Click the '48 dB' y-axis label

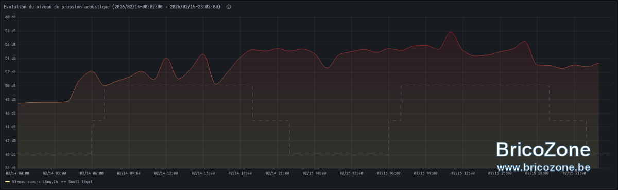10,100
